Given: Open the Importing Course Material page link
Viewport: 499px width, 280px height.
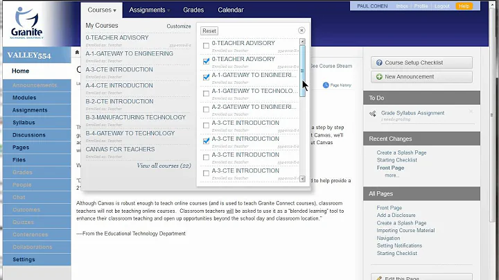Looking at the screenshot, I should coord(405,230).
